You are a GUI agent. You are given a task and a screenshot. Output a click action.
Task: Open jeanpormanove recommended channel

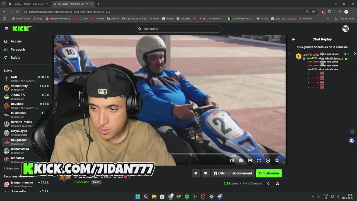point(26,184)
